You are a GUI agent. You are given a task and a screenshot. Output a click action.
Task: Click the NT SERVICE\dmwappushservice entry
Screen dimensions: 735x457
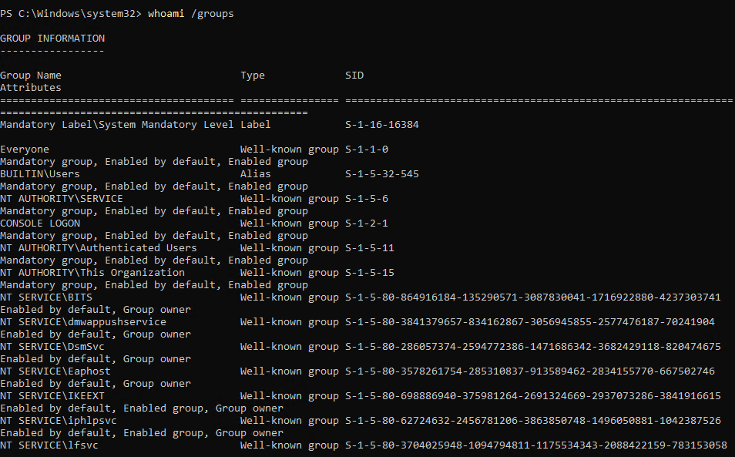click(x=83, y=322)
